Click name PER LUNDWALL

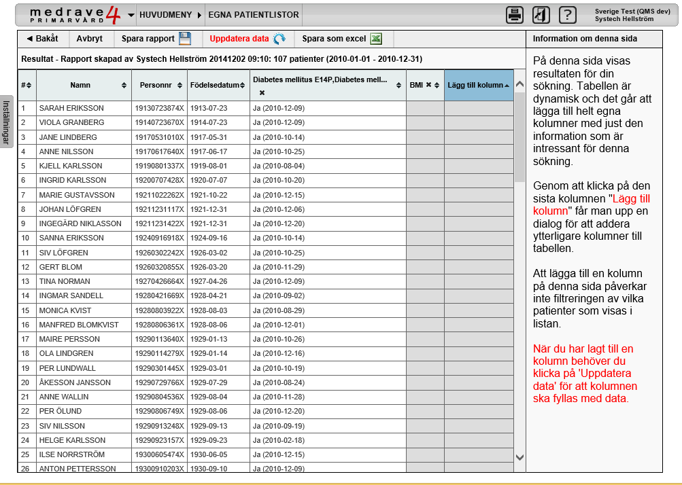click(x=67, y=368)
